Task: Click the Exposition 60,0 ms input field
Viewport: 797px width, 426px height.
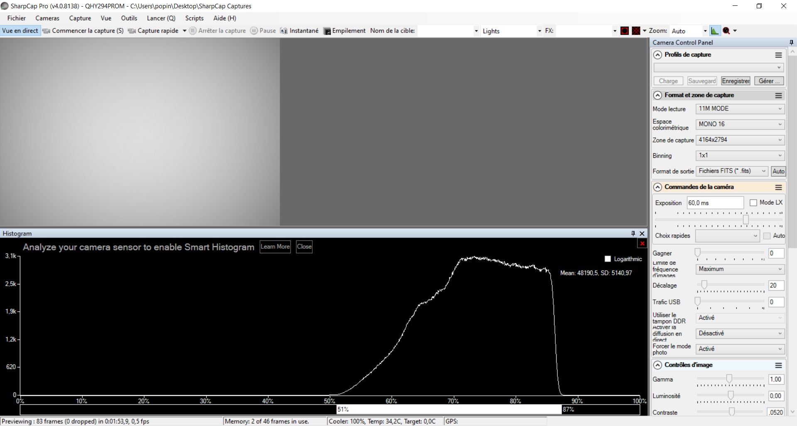Action: (715, 203)
